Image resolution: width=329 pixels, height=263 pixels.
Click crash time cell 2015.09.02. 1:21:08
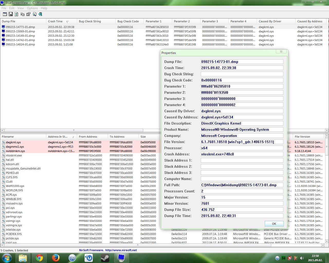pos(60,44)
